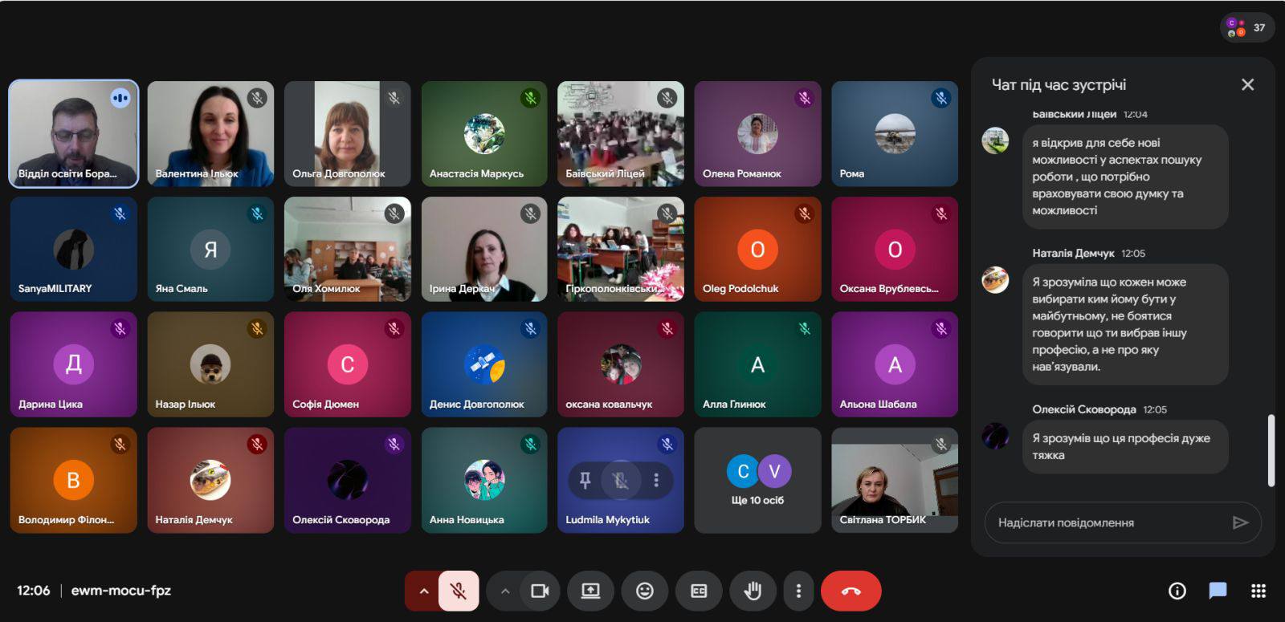Expand audio settings arrow next to microphone
This screenshot has height=622, width=1285.
pyautogui.click(x=423, y=592)
